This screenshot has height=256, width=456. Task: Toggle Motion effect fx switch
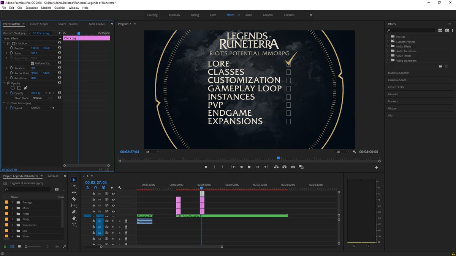8,43
